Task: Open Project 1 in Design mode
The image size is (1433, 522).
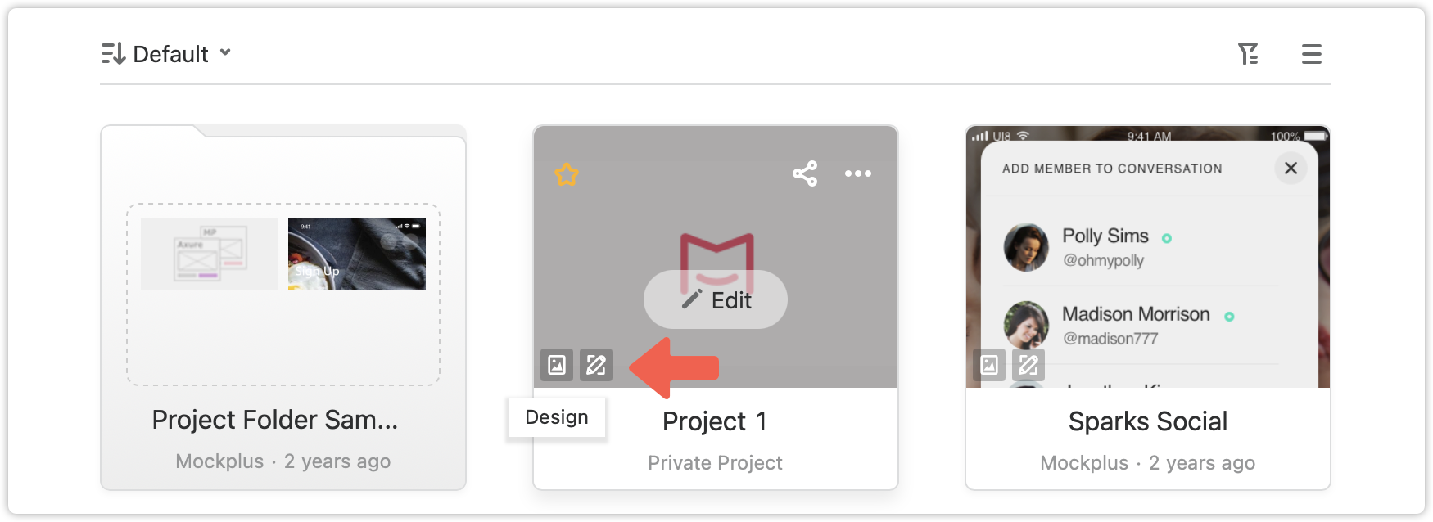Action: 596,365
